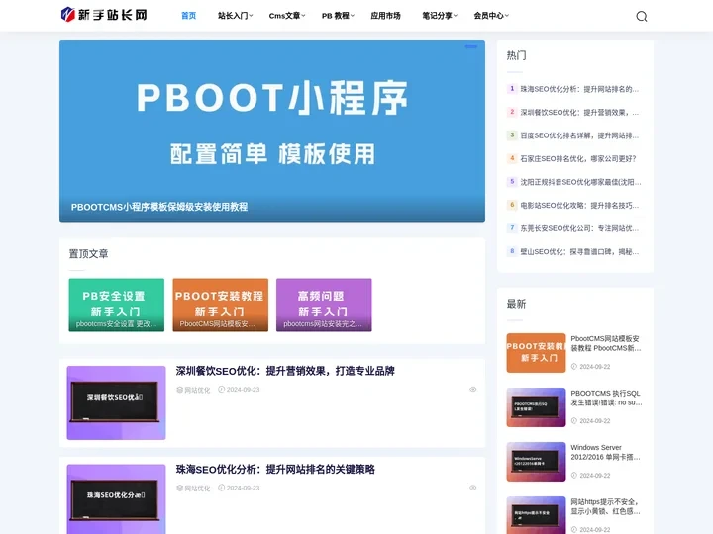Screen dimensions: 713x534
Task: Click clock date icon under 深圳餐饮SEO优化 article
Action: point(221,390)
